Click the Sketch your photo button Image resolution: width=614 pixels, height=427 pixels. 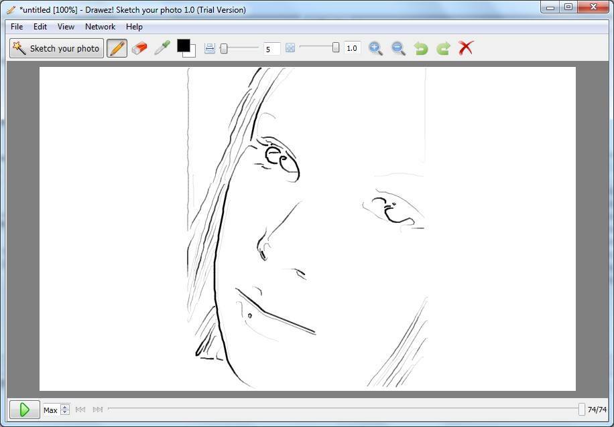click(56, 48)
